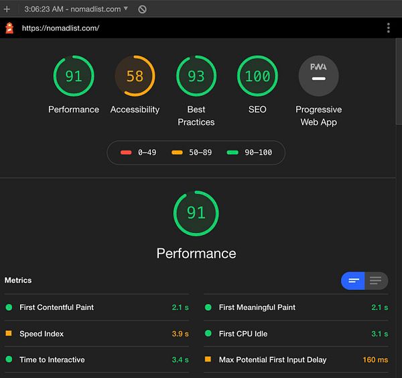
Task: Click the vertical scrollbar on the right
Action: point(399,81)
